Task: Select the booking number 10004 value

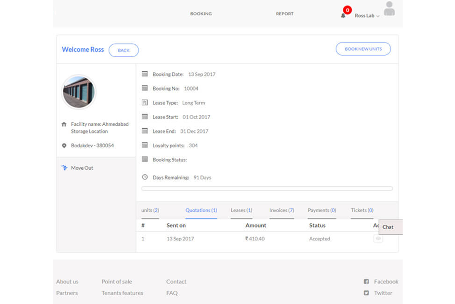Action: tap(191, 88)
